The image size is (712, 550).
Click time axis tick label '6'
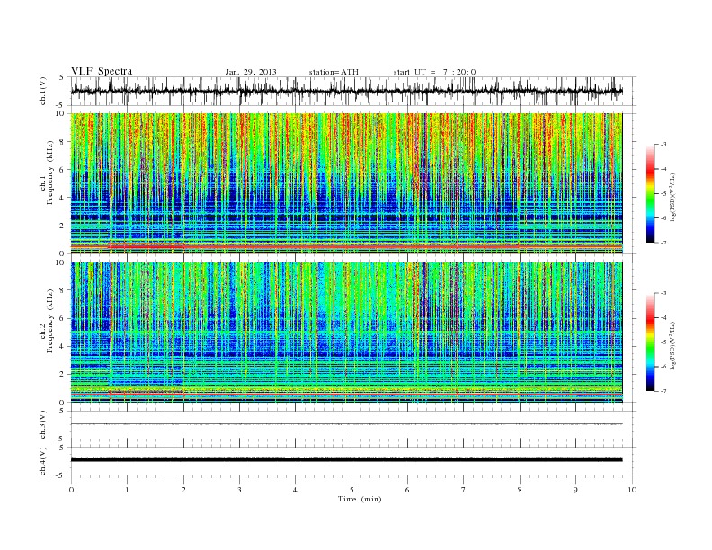(407, 490)
